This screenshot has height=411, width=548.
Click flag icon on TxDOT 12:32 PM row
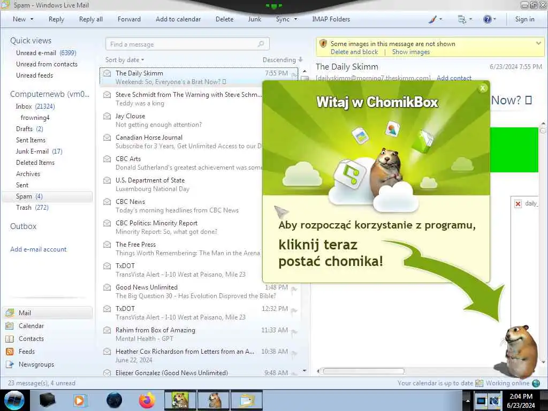click(x=294, y=311)
